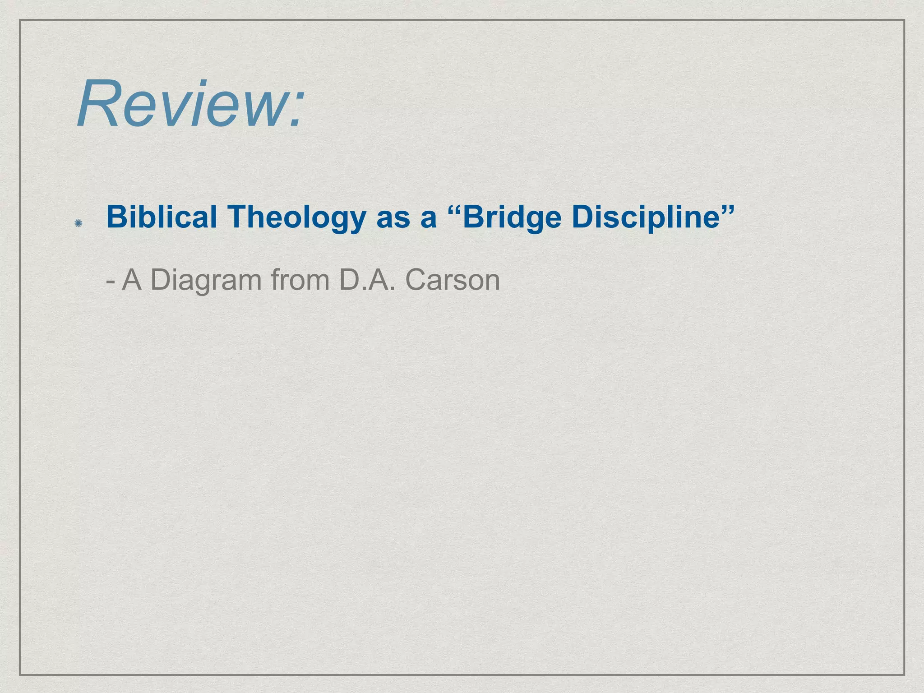
Task: Click the dash before "A Diagram"
Action: tap(110, 282)
